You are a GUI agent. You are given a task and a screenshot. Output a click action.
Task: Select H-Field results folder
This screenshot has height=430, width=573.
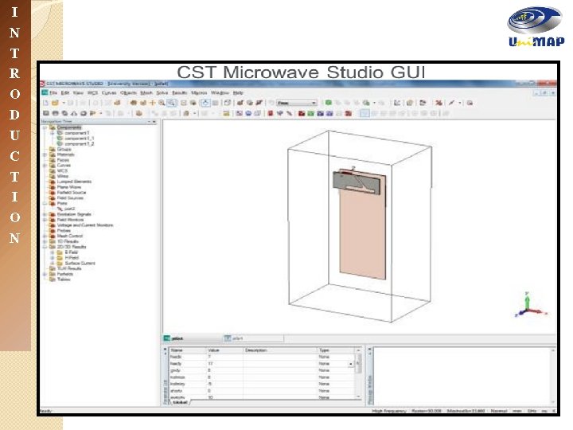coord(72,258)
